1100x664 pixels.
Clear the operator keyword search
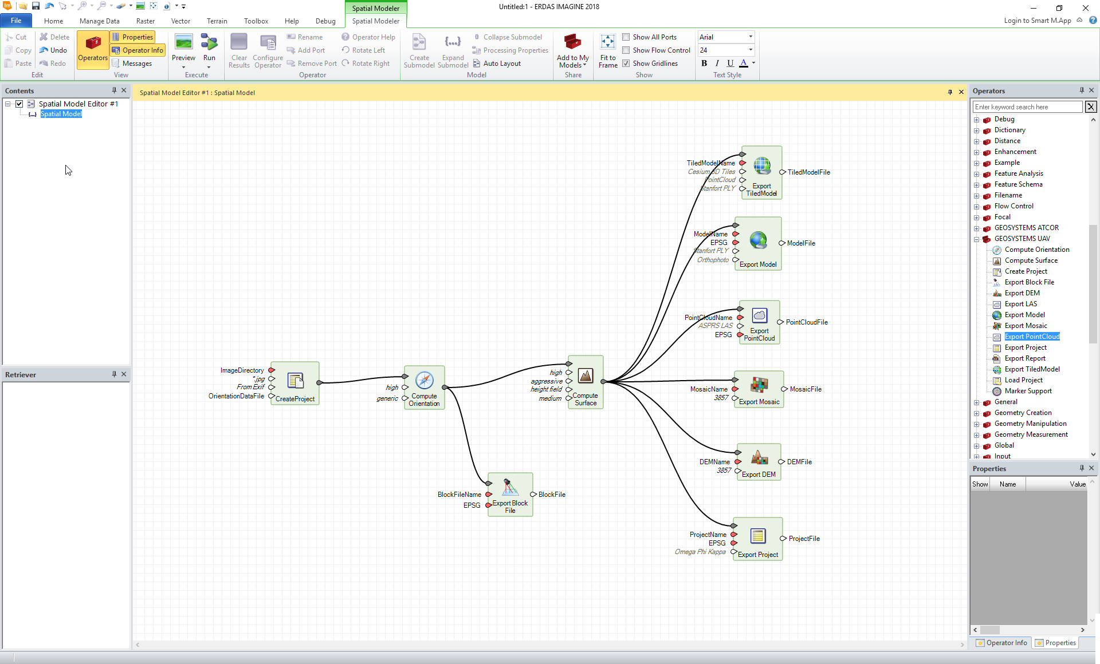tap(1091, 107)
